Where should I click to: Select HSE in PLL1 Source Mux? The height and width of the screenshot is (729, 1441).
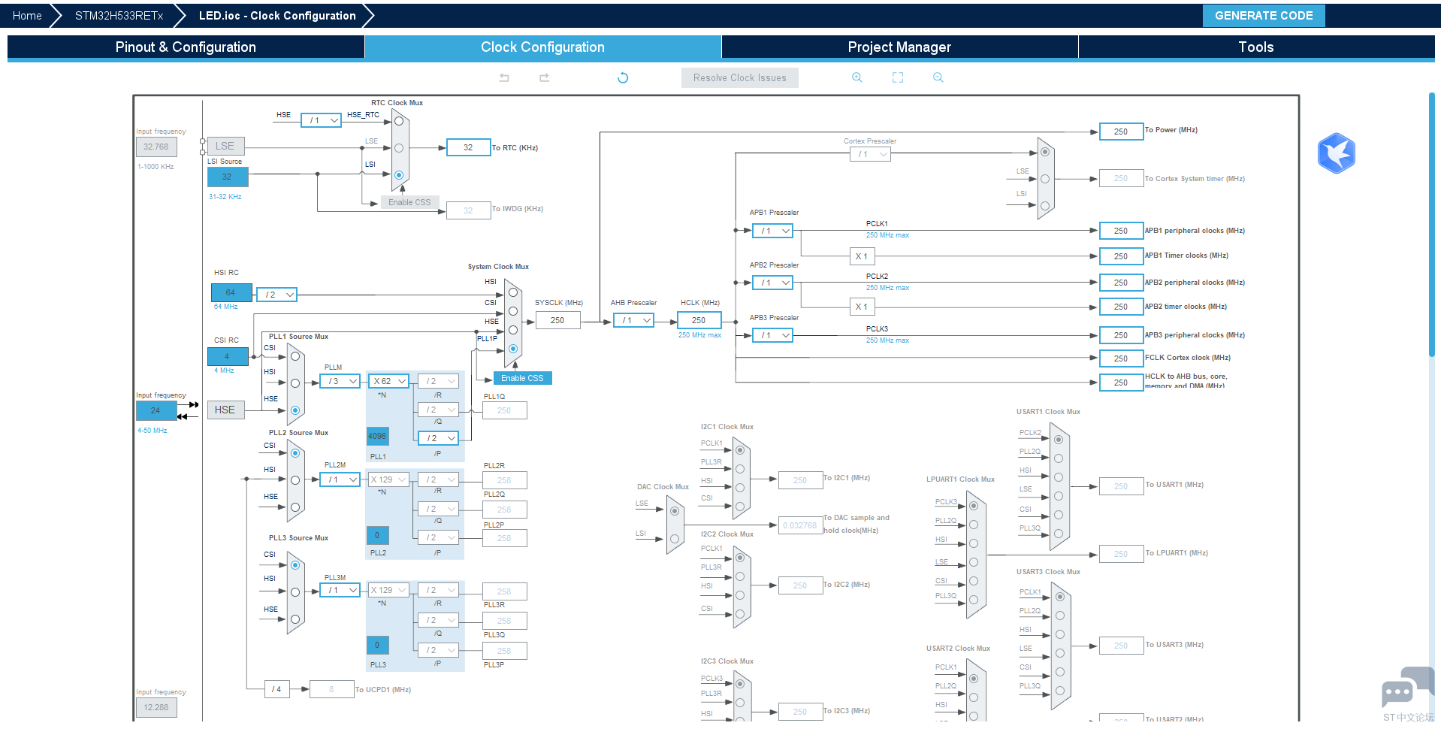[295, 410]
